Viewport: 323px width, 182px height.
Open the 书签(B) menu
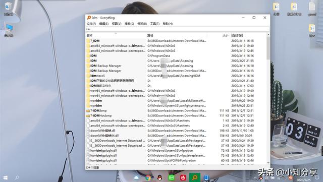coord(142,24)
